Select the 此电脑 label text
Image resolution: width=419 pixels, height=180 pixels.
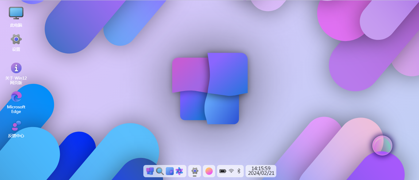tap(16, 25)
